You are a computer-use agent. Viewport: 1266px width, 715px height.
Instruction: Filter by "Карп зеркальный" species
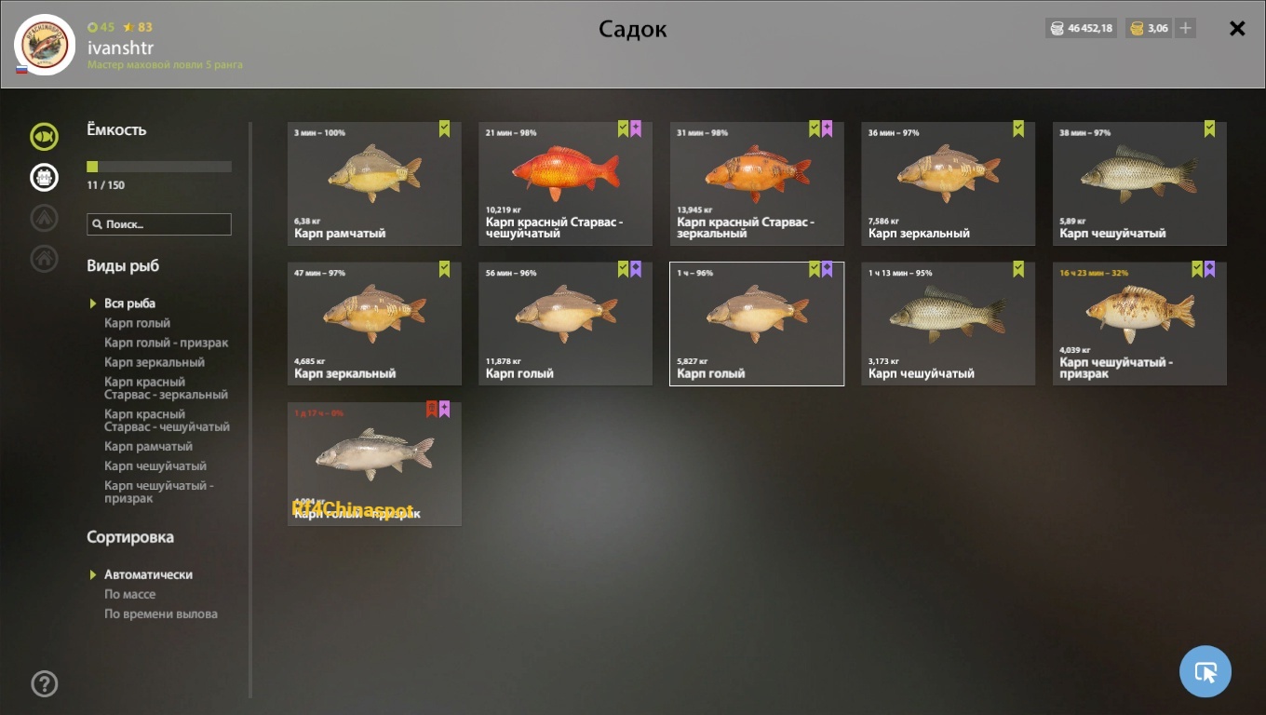click(x=155, y=362)
